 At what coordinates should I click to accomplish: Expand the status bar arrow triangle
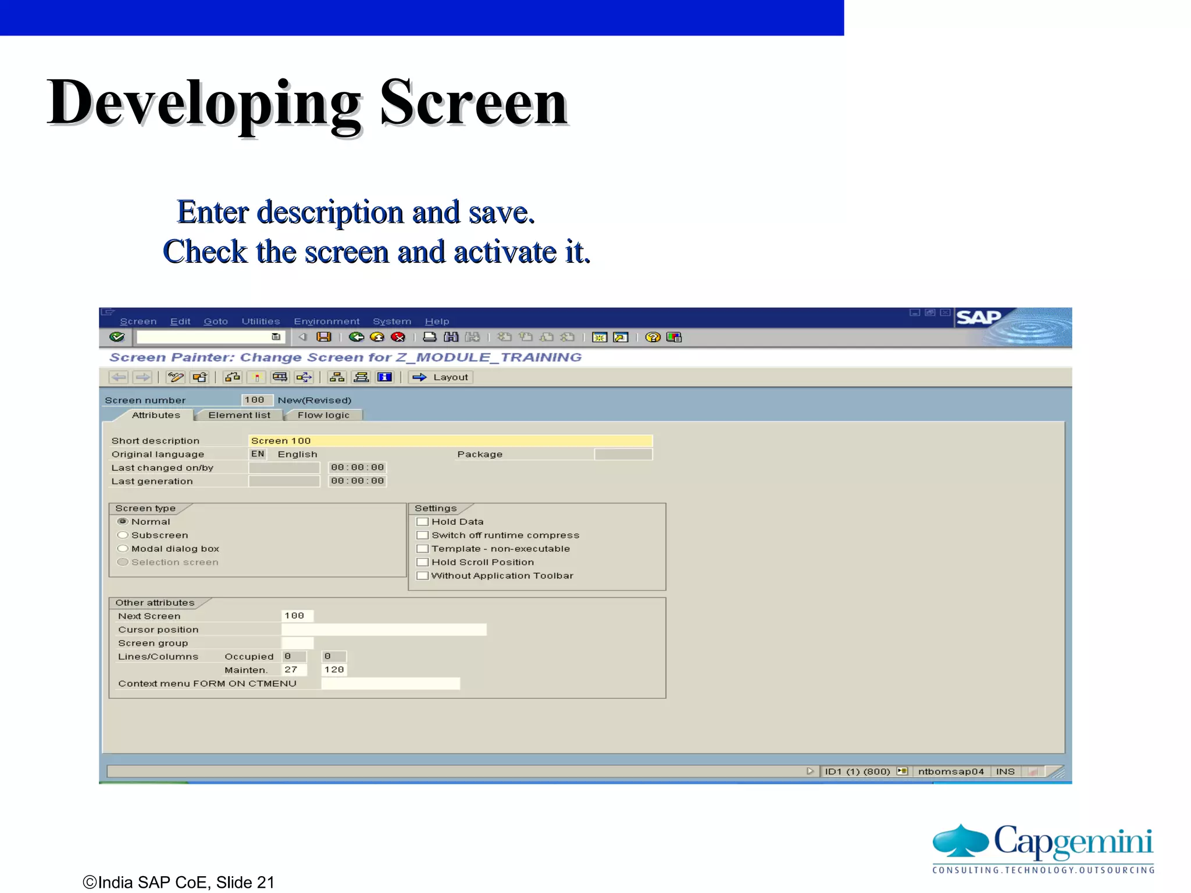(x=810, y=771)
